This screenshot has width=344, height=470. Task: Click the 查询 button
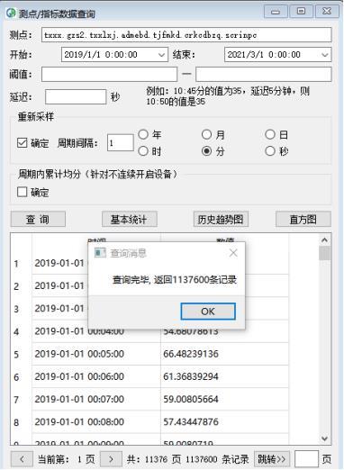coord(38,219)
